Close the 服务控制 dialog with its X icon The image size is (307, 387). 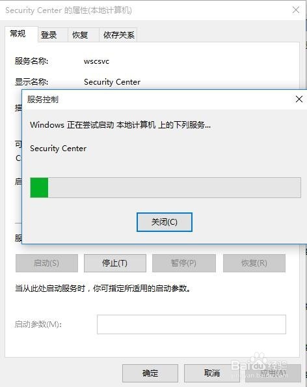[x=299, y=99]
